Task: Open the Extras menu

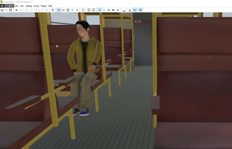Action: pyautogui.click(x=36, y=6)
